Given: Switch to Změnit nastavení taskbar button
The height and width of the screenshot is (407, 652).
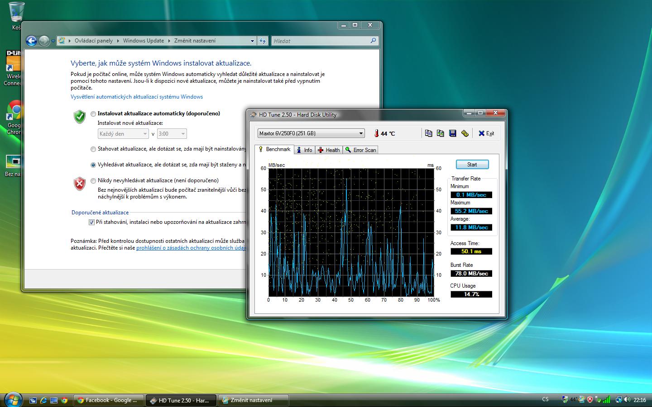Looking at the screenshot, I should (254, 400).
